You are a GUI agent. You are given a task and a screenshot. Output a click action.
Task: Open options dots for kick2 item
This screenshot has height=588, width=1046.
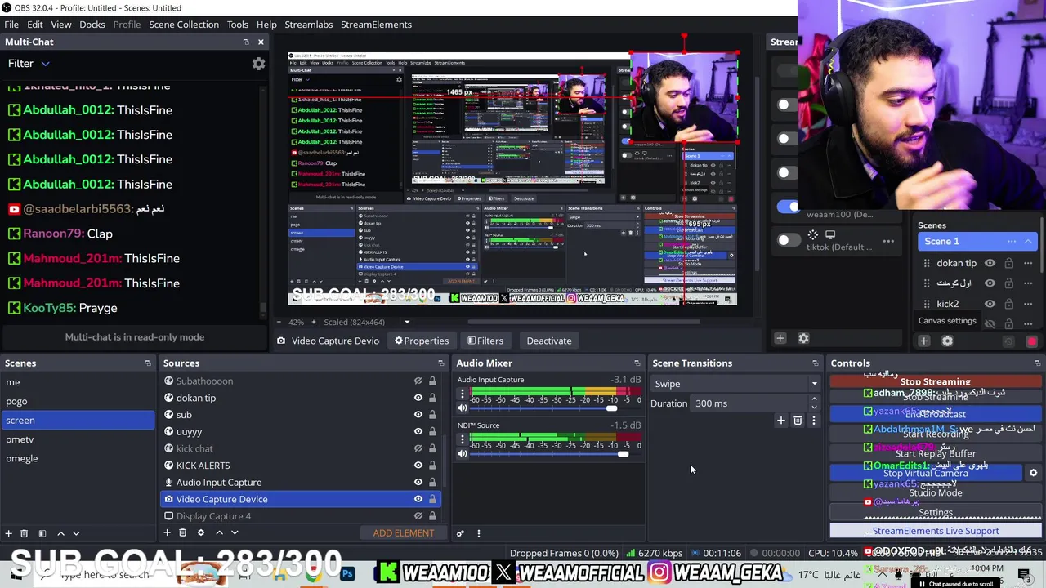[x=1028, y=303]
